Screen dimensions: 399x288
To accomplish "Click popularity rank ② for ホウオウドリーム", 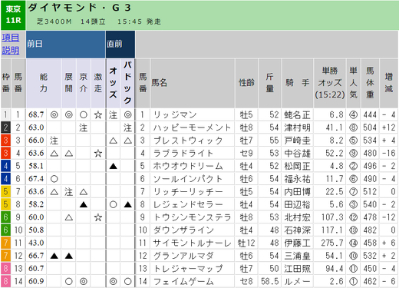I will [353, 166].
